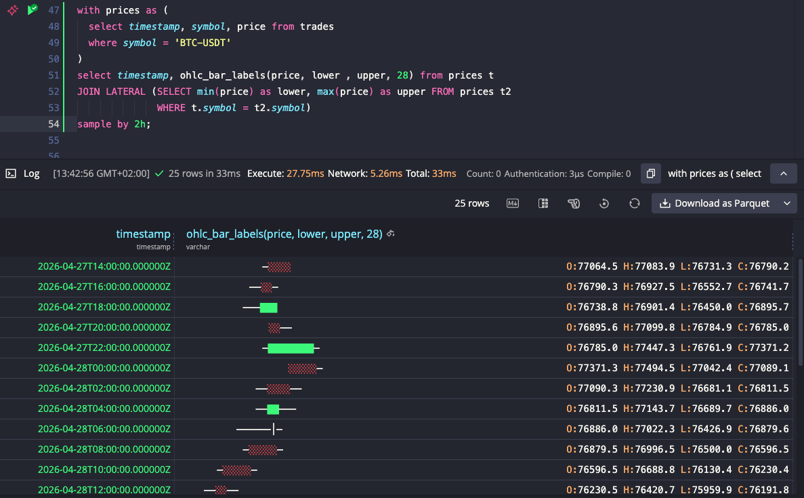
Task: Click line number 53 in the gutter
Action: tap(54, 107)
